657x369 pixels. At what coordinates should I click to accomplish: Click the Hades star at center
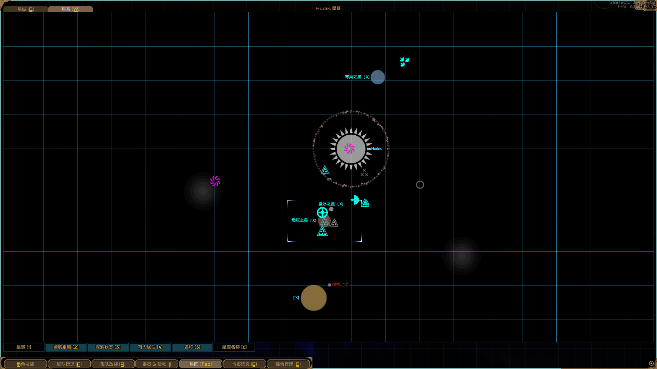click(351, 149)
